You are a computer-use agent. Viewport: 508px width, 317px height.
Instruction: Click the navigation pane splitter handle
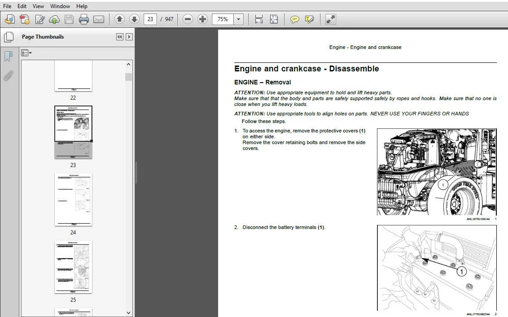(136, 172)
